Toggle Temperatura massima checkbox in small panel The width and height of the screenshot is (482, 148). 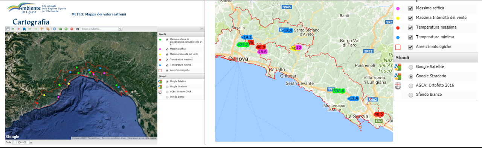coord(167,60)
